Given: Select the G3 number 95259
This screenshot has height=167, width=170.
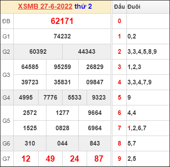Looking at the screenshot, I should [62, 67].
